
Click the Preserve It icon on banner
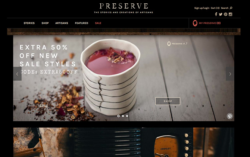tap(169, 44)
